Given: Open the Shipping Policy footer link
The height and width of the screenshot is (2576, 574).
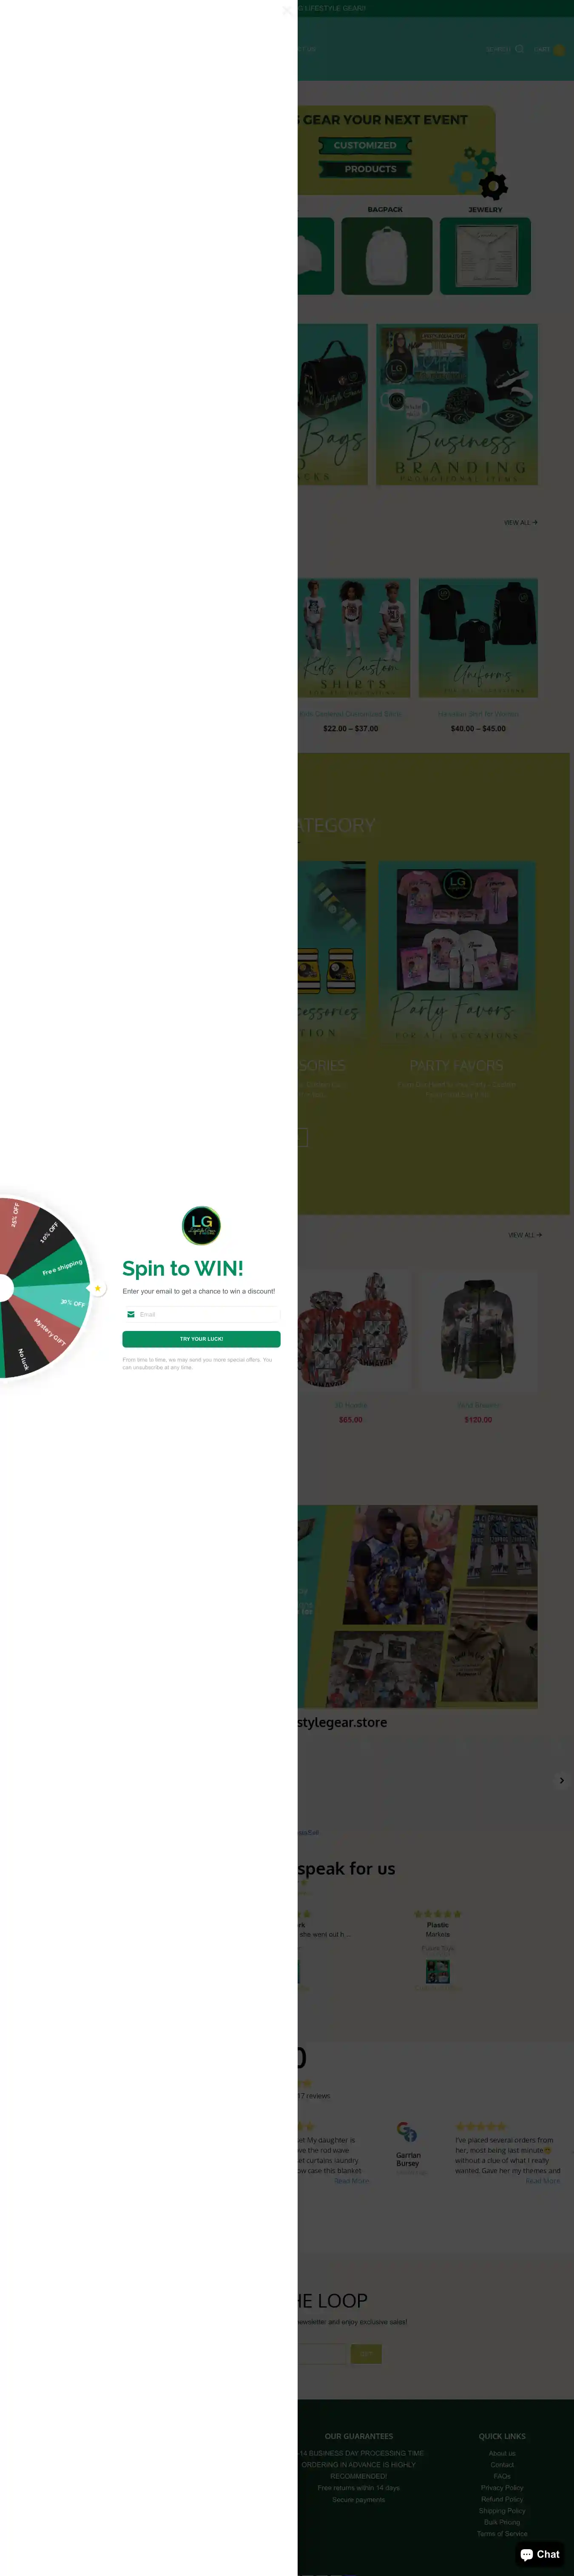Looking at the screenshot, I should (502, 2510).
